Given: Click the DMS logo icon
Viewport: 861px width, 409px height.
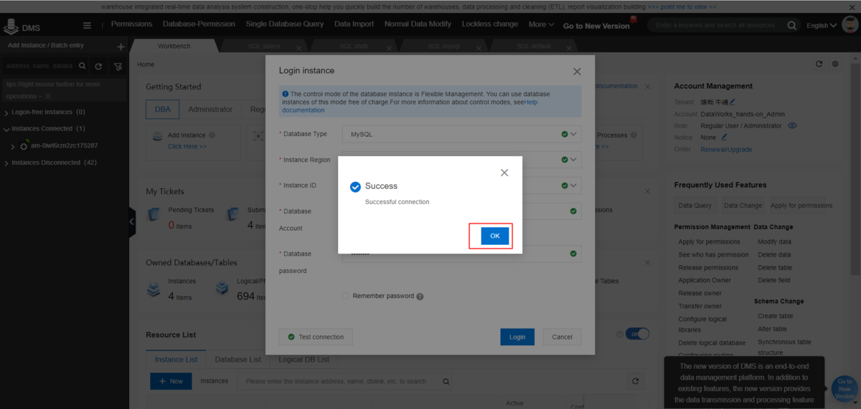Looking at the screenshot, I should 11,27.
